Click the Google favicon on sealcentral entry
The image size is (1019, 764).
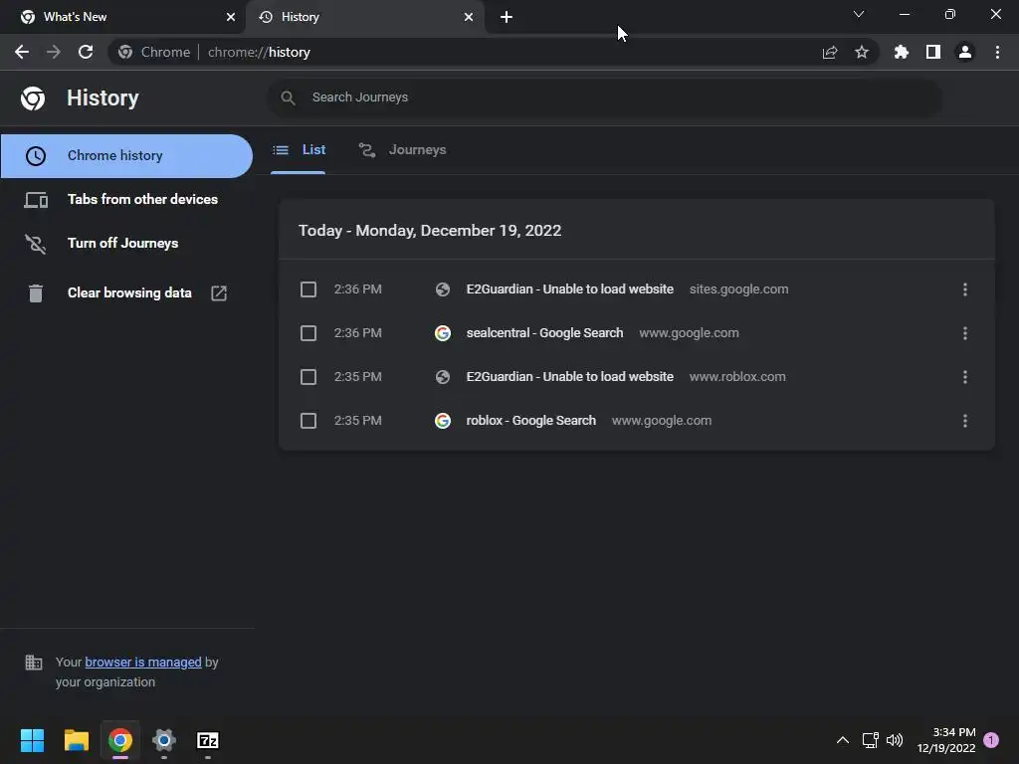[443, 333]
